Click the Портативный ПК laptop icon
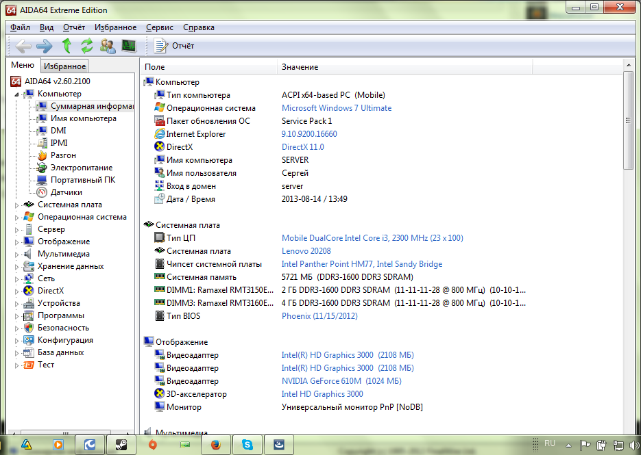 pos(42,180)
